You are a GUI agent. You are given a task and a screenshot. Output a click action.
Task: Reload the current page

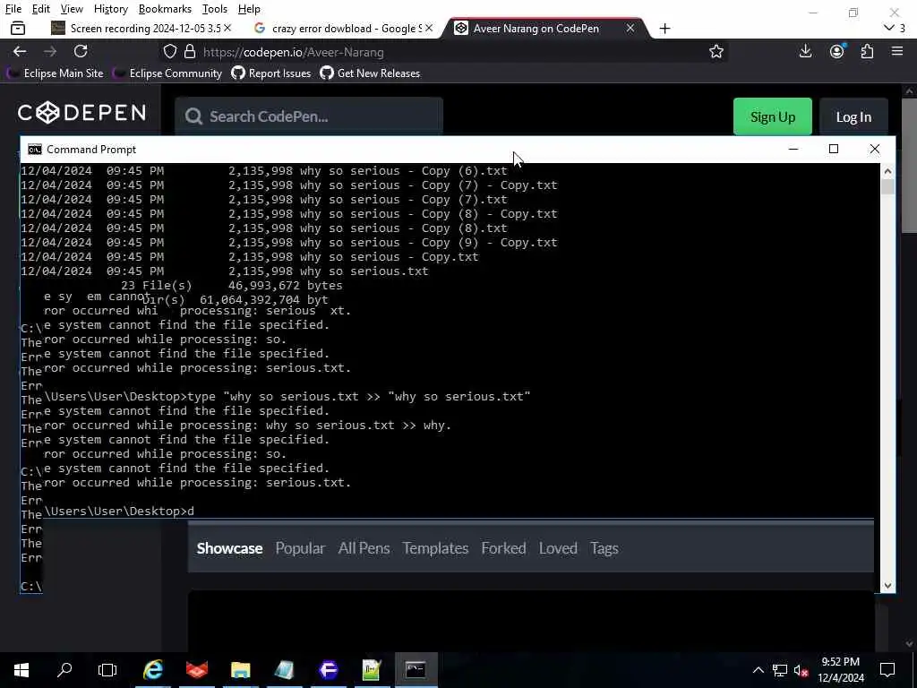(x=81, y=51)
